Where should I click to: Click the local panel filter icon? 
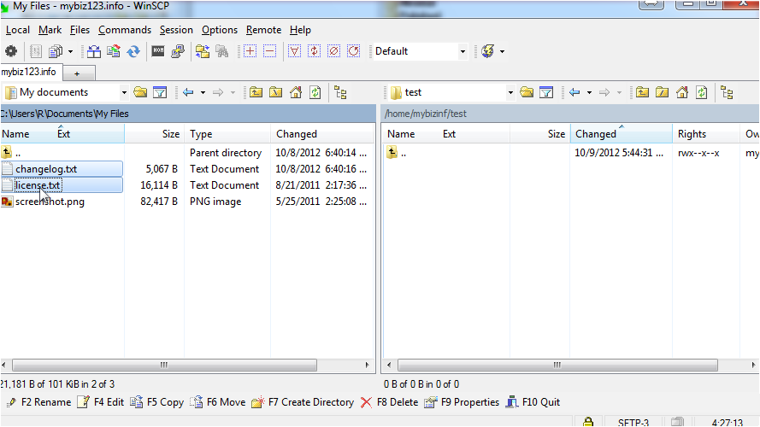coord(160,92)
